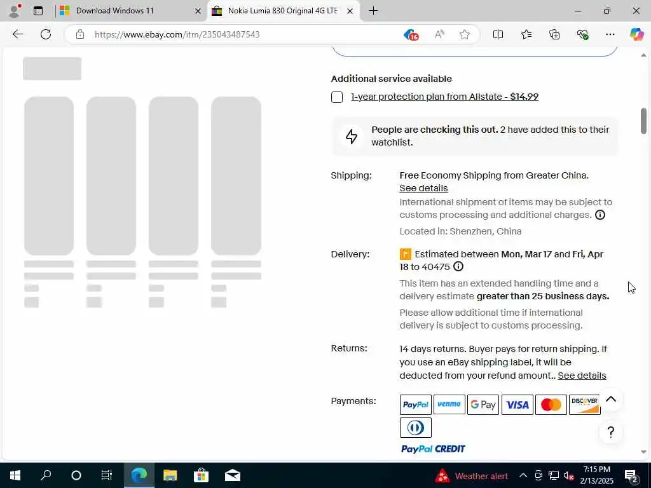651x488 pixels.
Task: Go back to top with the up chevron button
Action: pos(610,399)
